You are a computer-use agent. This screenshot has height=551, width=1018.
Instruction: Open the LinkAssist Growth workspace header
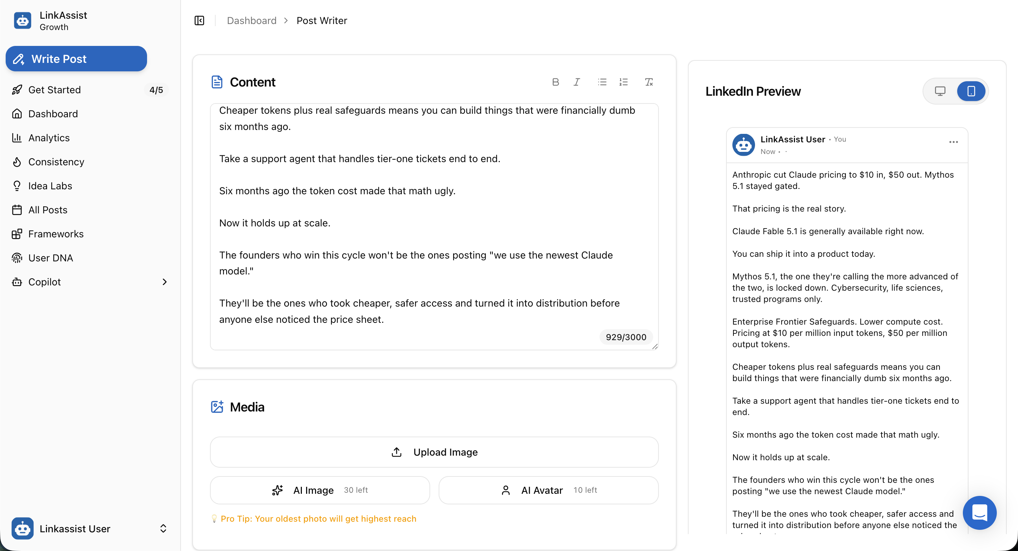click(51, 20)
